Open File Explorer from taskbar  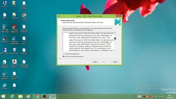point(20,97)
